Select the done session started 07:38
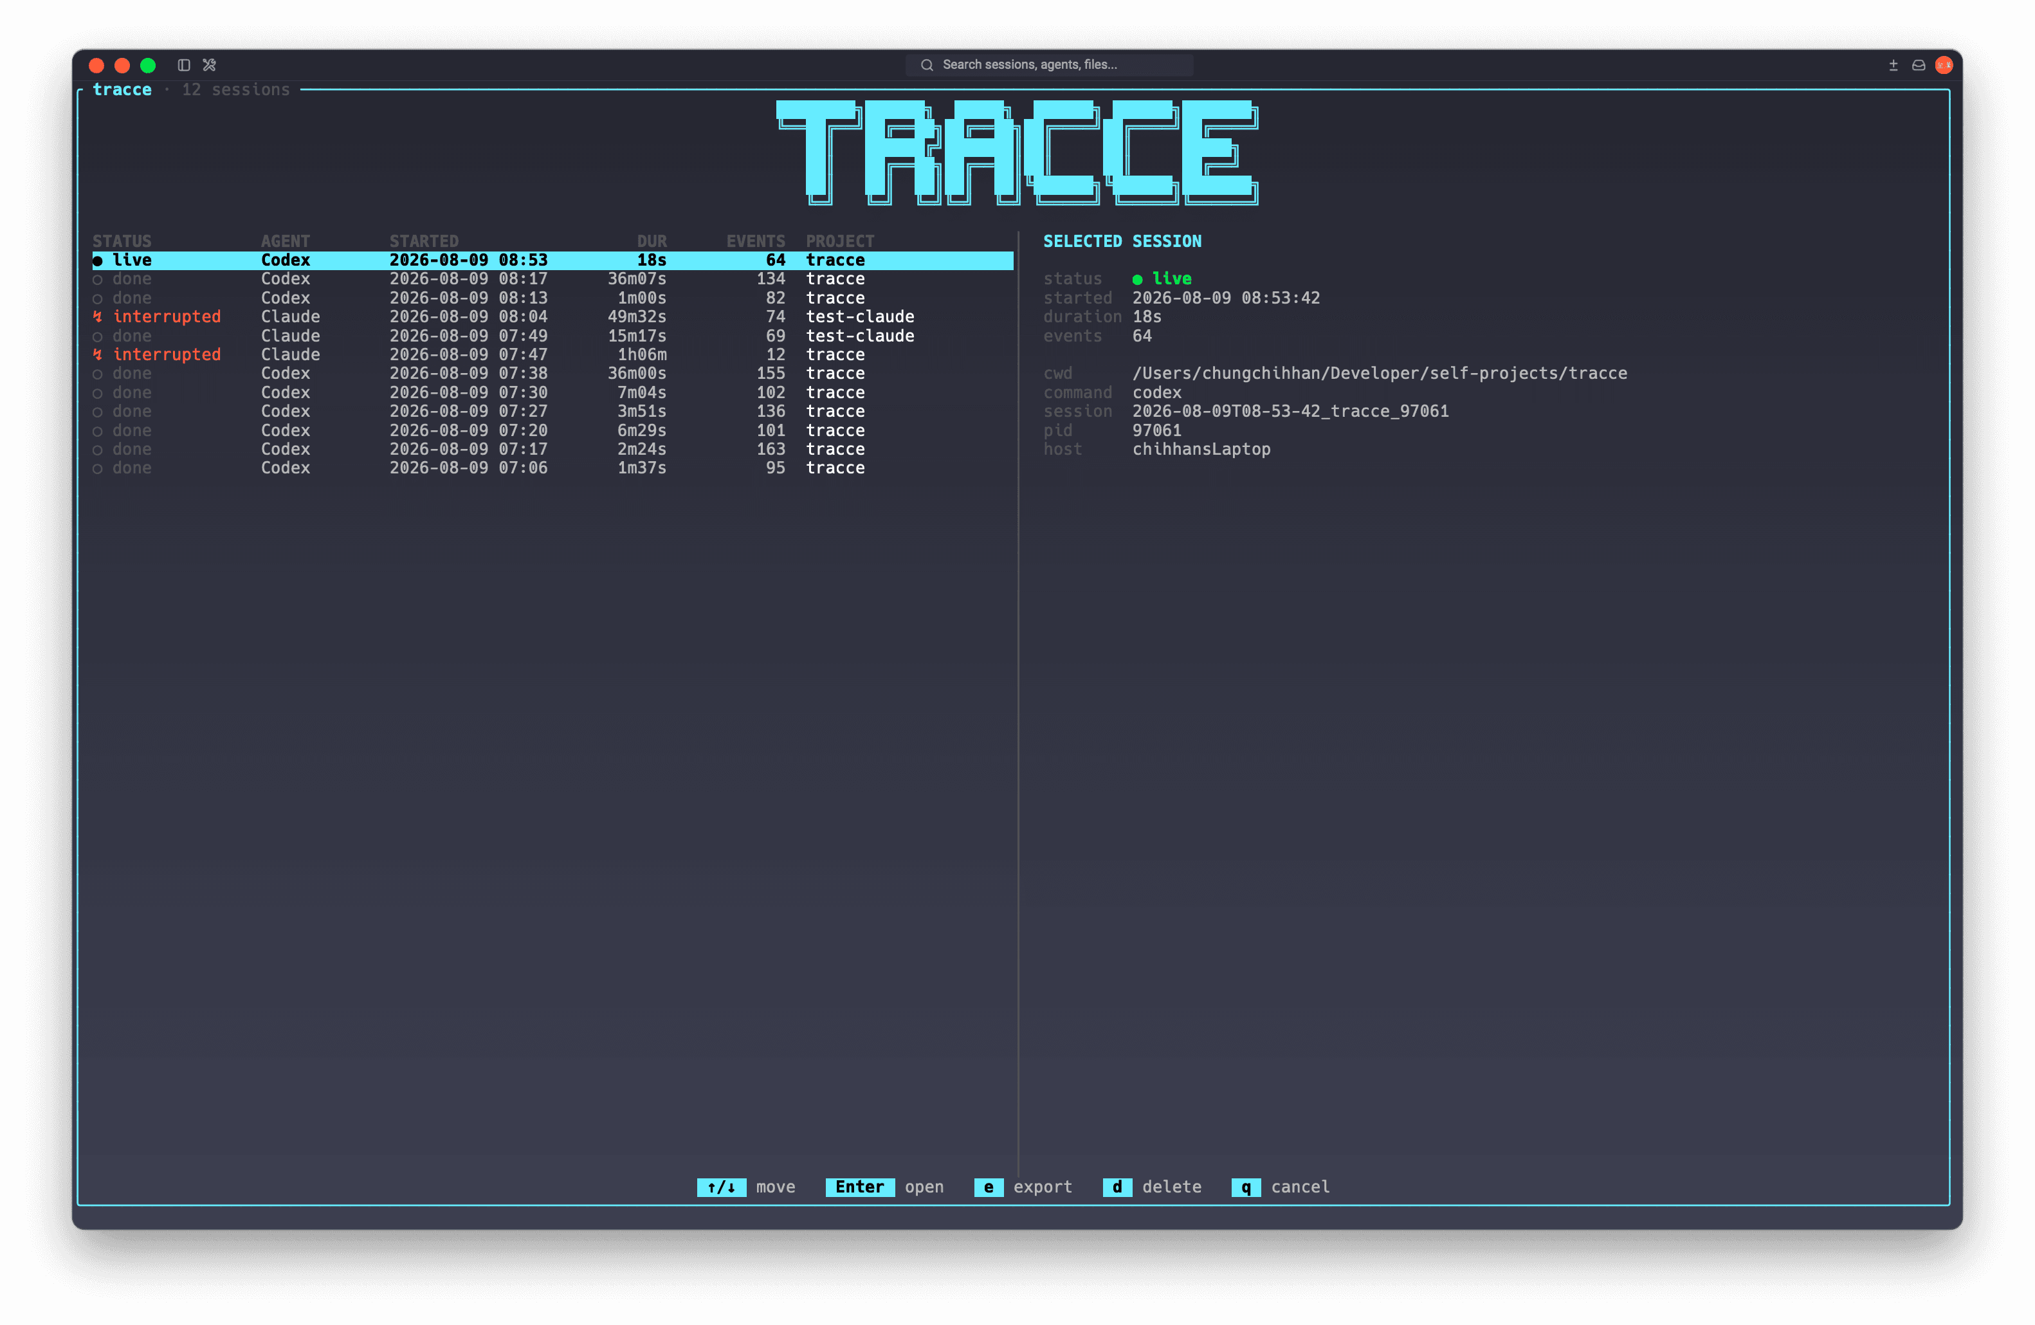The height and width of the screenshot is (1325, 2035). [x=552, y=374]
